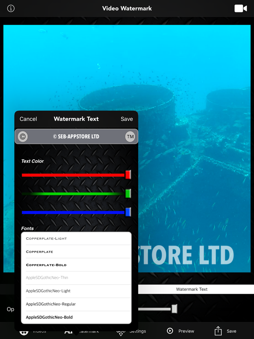Choose the Copperplate font
The width and height of the screenshot is (254, 339).
coord(76,252)
